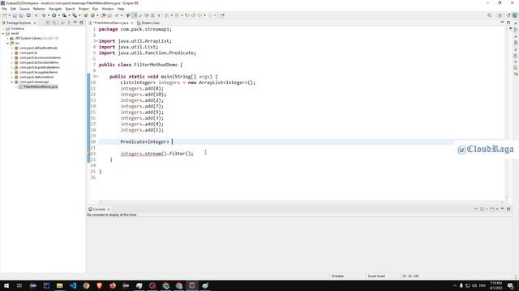Click Collapse All icon in Package Explorer
The image size is (519, 291).
coord(49,23)
